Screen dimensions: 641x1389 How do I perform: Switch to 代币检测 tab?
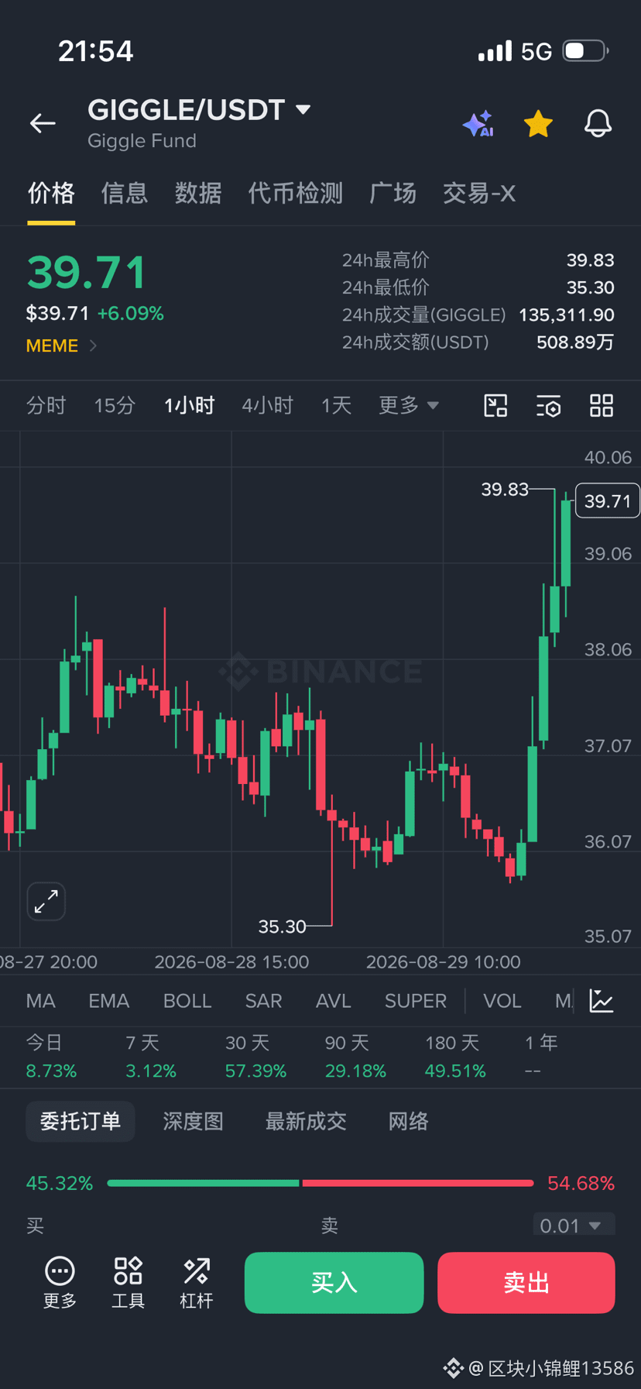pos(295,193)
